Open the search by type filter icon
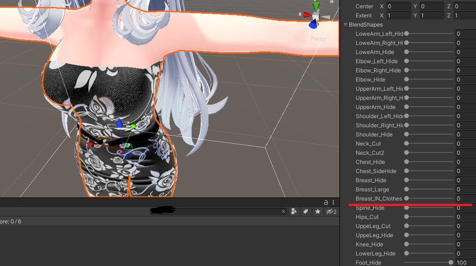Screen dimensions: 476x266 tap(294, 211)
